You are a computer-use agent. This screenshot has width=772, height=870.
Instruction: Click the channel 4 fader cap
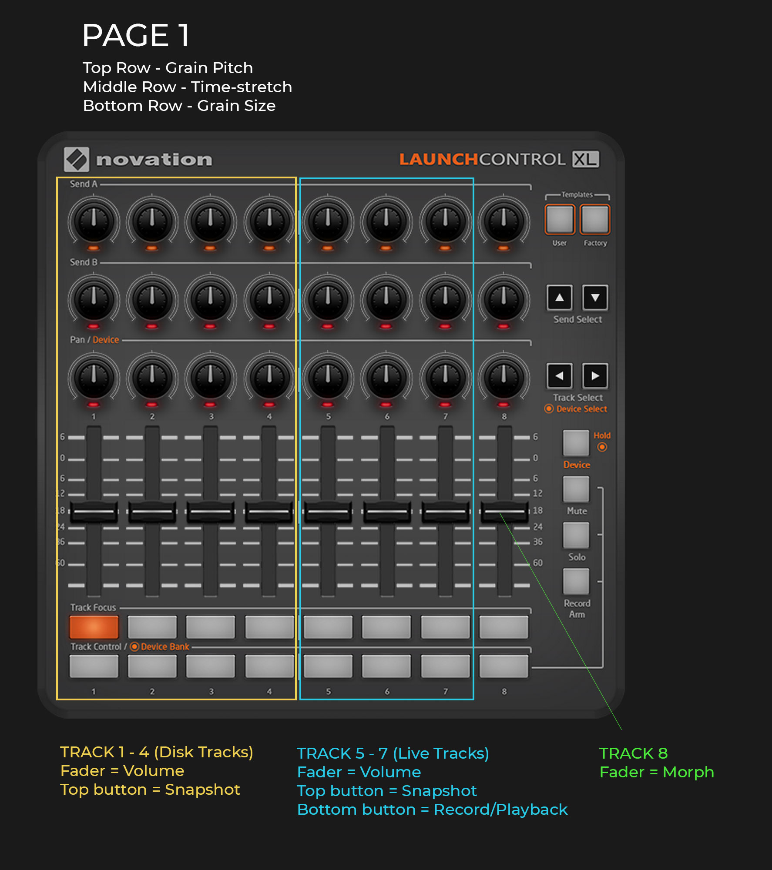tap(269, 512)
